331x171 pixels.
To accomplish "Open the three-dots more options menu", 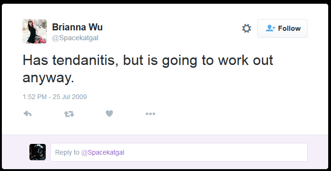I will click(150, 114).
